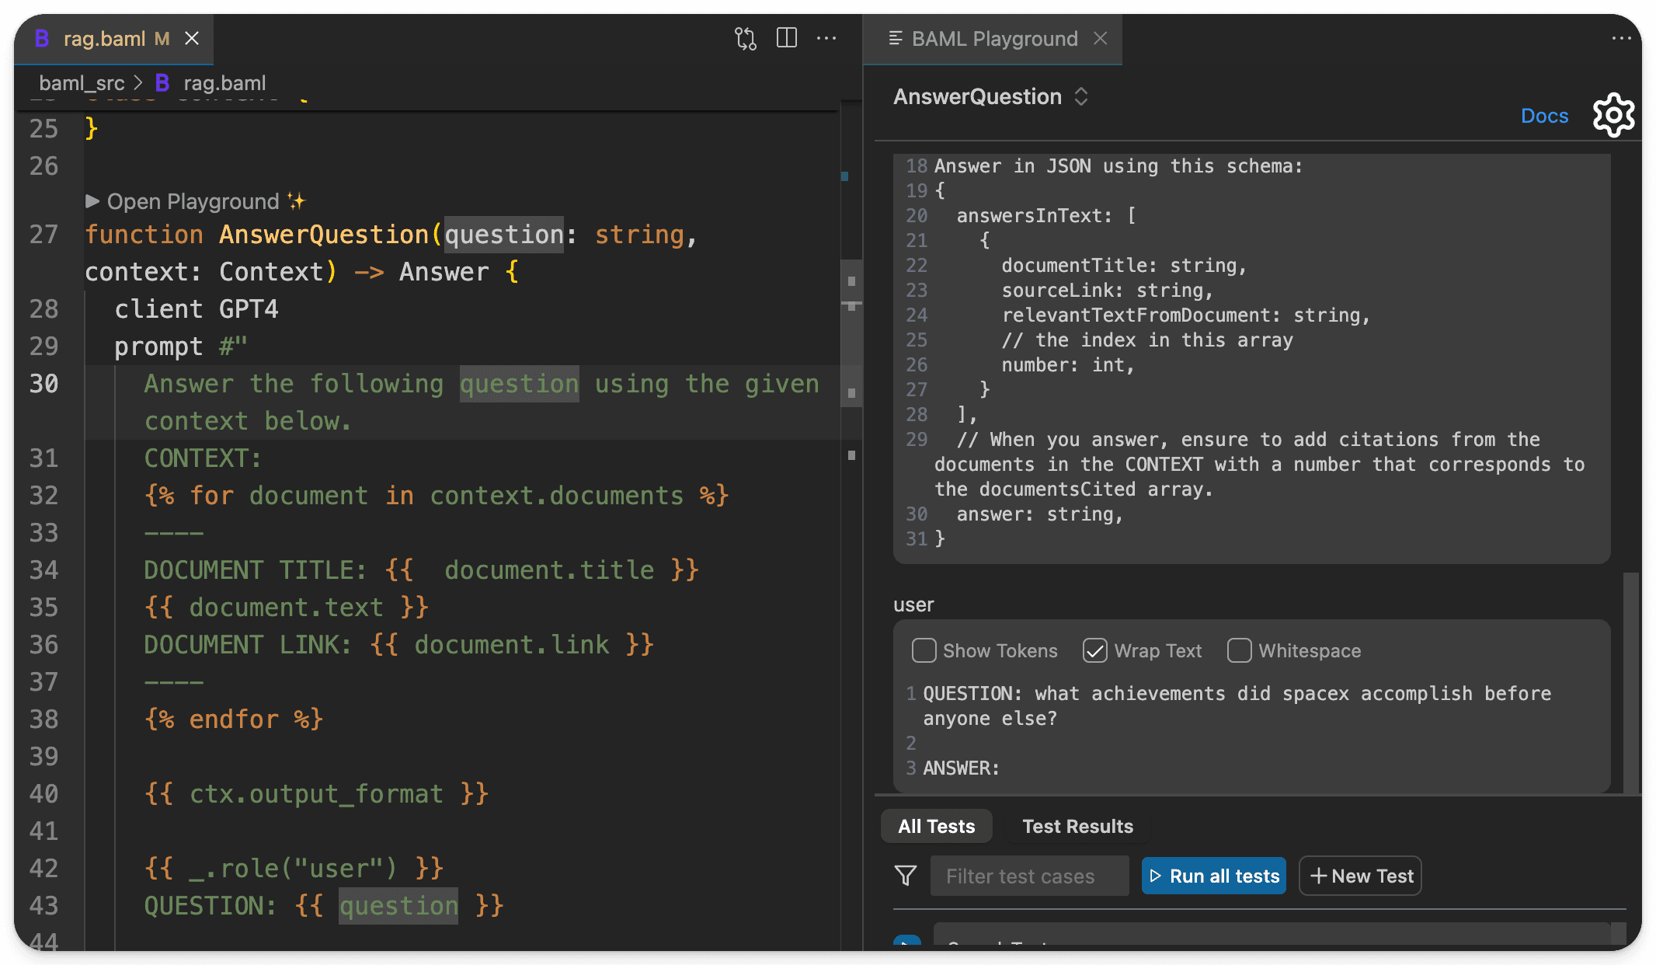Viewport: 1656px width, 965px height.
Task: Open the settings gear in Playground
Action: (1613, 115)
